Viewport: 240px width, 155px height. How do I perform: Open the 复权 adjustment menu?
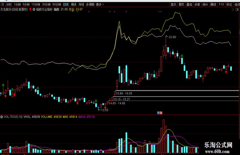[181, 5]
